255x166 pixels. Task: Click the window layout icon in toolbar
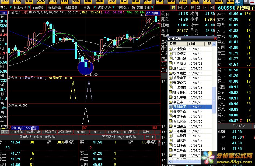pos(205,8)
